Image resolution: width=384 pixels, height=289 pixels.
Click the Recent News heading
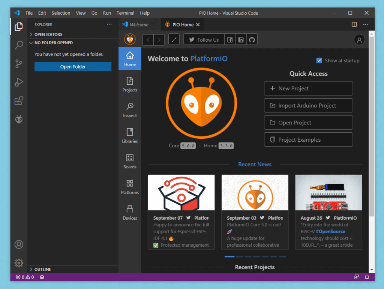click(x=255, y=165)
